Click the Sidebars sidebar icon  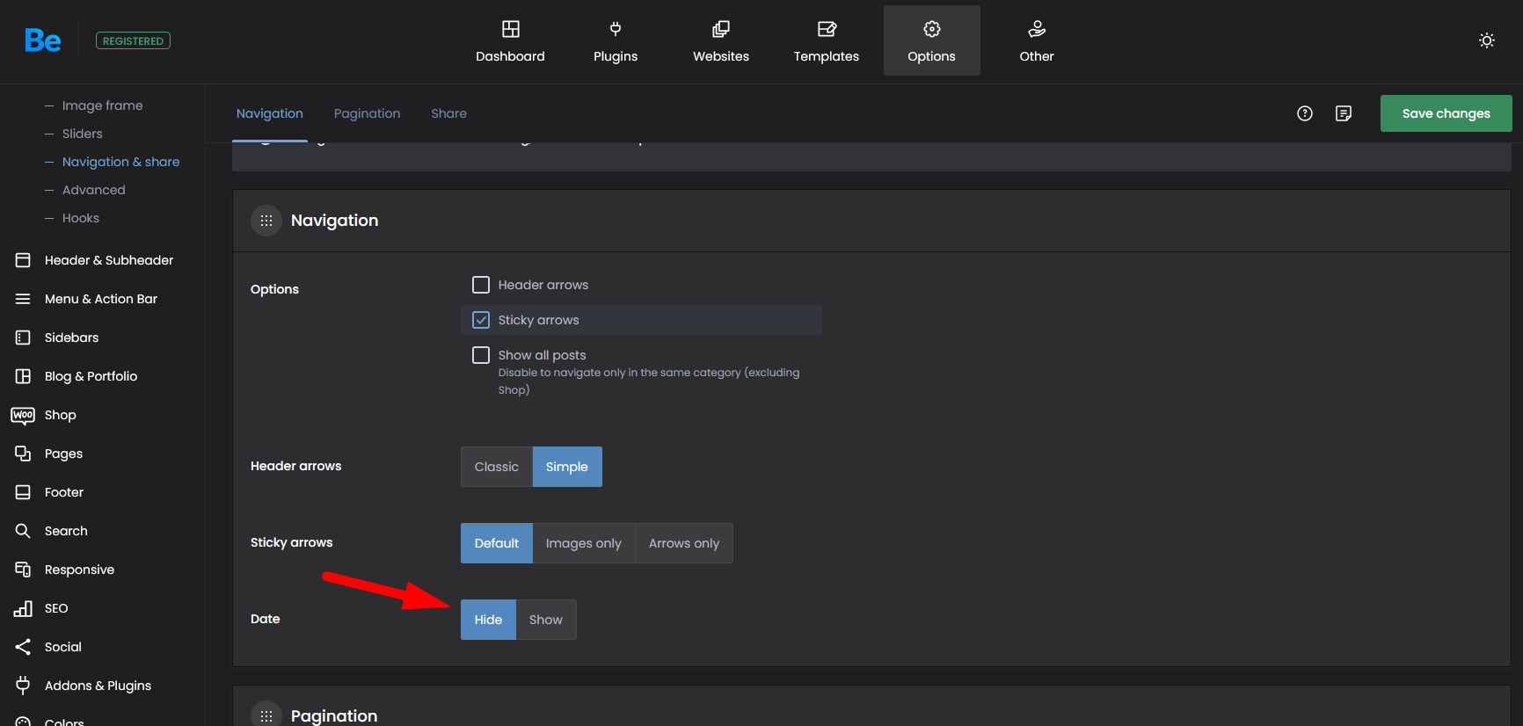click(x=23, y=338)
